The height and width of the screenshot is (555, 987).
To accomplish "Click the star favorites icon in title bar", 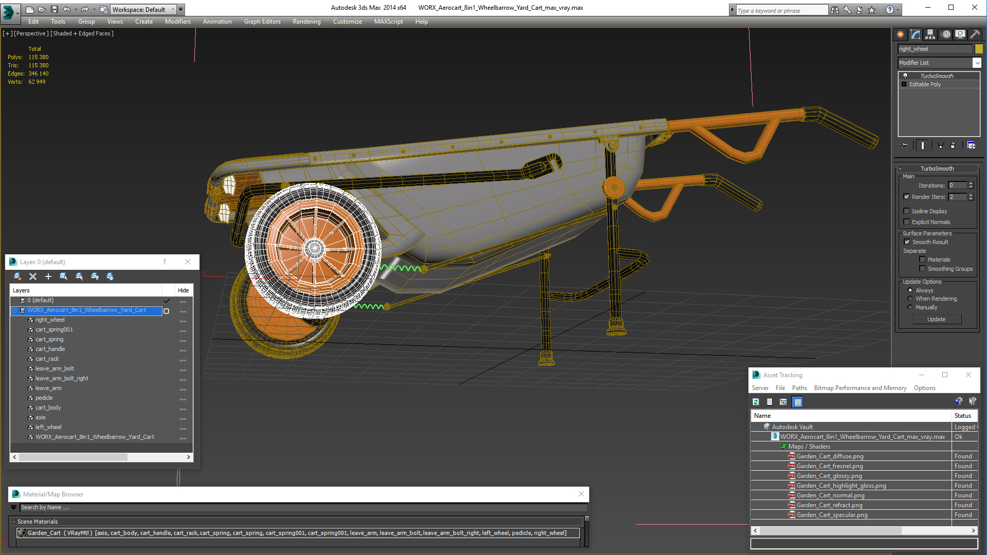I will (872, 10).
